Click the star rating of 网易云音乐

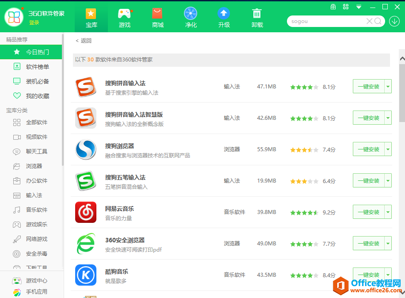point(304,213)
